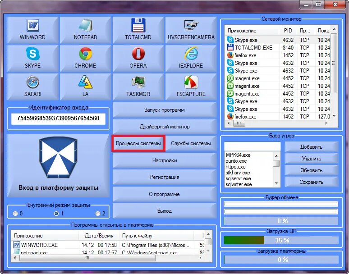
Task: Select protection mode 2 radio button
Action: 98,214
